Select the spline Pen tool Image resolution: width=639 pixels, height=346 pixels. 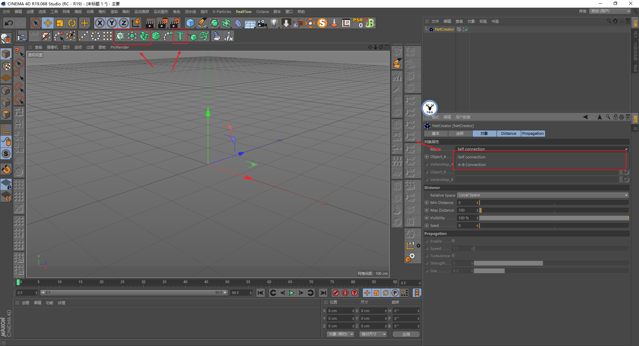[202, 23]
